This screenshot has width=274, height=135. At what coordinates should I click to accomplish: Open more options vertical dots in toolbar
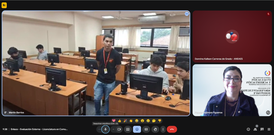tap(163, 129)
